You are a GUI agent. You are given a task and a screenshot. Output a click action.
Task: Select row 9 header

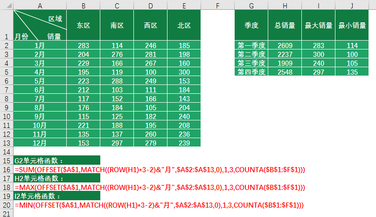(7, 107)
